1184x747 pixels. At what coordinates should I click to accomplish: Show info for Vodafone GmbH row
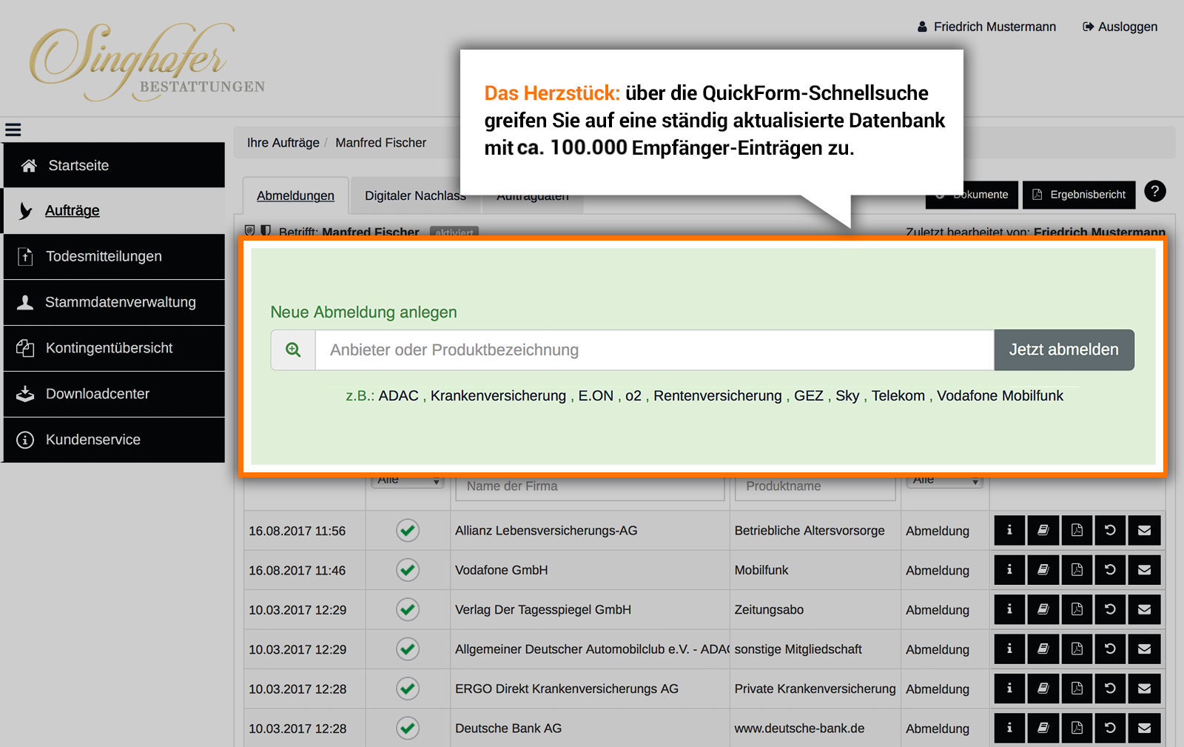click(1009, 570)
